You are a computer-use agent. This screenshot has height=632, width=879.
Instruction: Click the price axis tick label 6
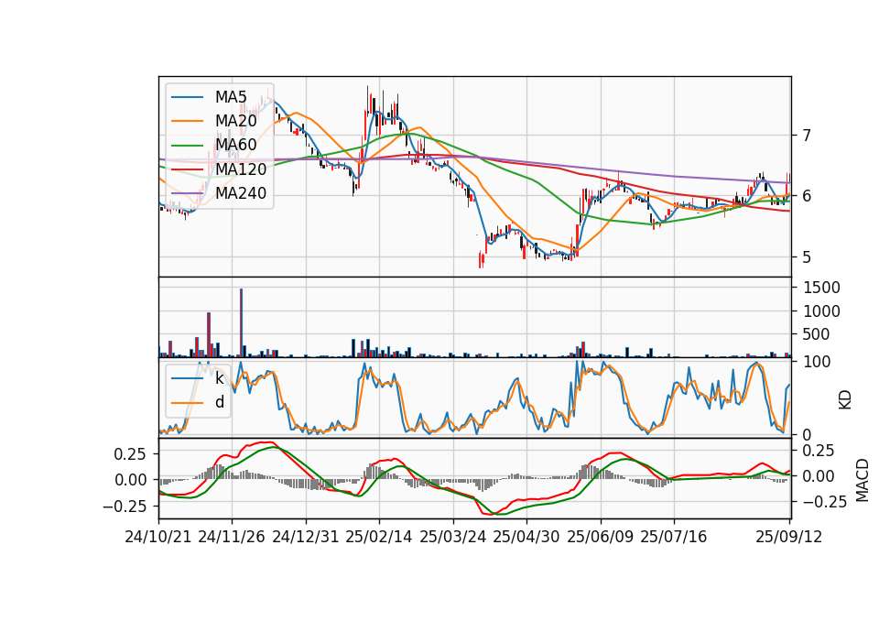[807, 196]
